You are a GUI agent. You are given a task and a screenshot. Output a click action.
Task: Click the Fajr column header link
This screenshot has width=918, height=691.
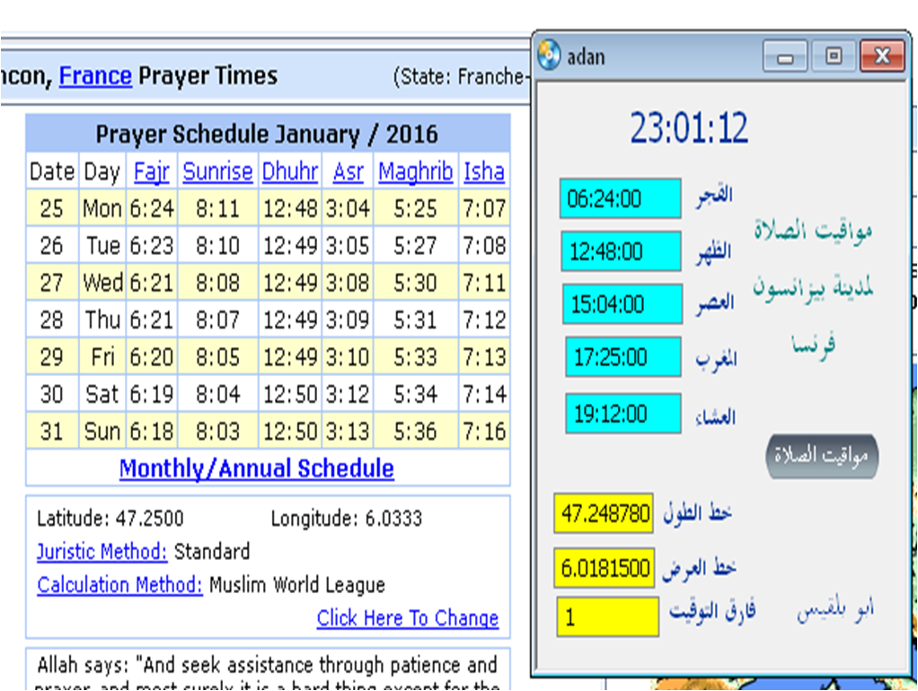point(151,171)
